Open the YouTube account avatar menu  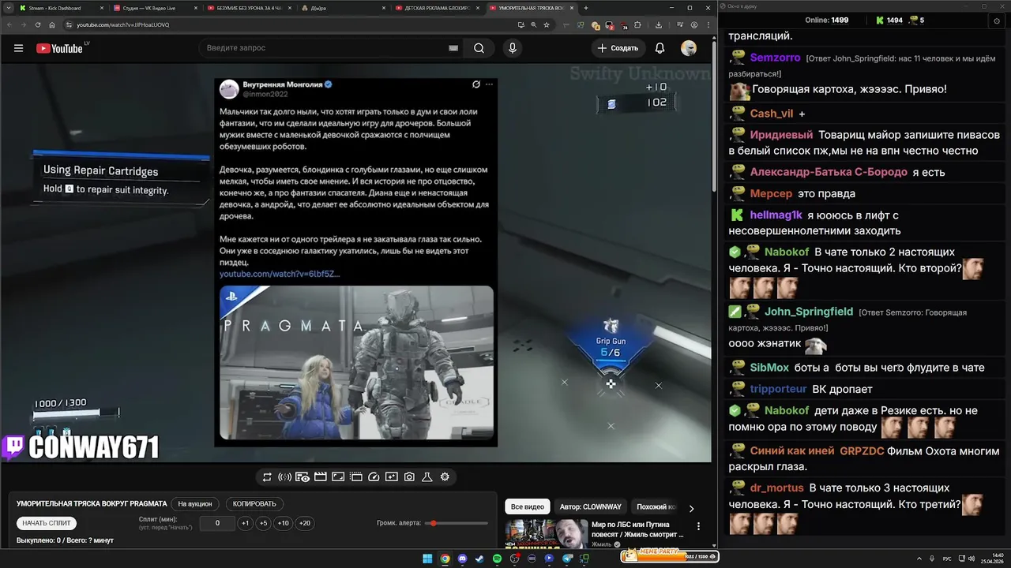(x=689, y=48)
